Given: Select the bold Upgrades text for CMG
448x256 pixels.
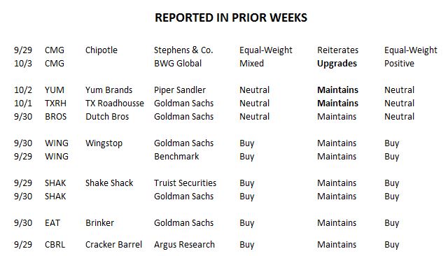Looking at the screenshot, I should click(337, 64).
